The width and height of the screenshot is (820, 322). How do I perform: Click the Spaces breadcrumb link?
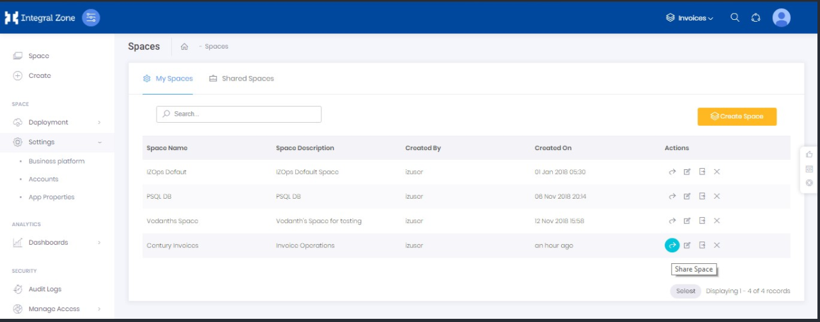(217, 47)
